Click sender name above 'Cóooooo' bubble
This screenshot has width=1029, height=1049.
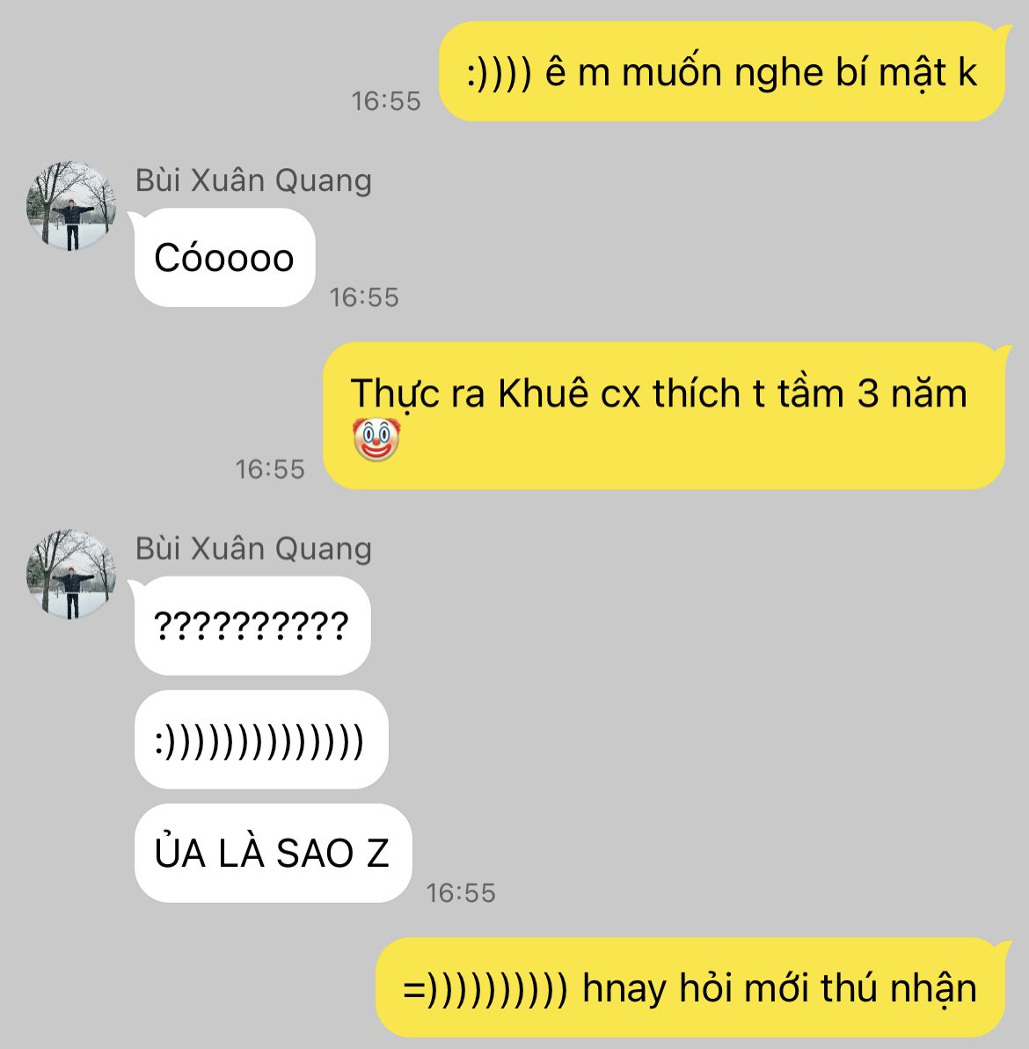(x=253, y=180)
